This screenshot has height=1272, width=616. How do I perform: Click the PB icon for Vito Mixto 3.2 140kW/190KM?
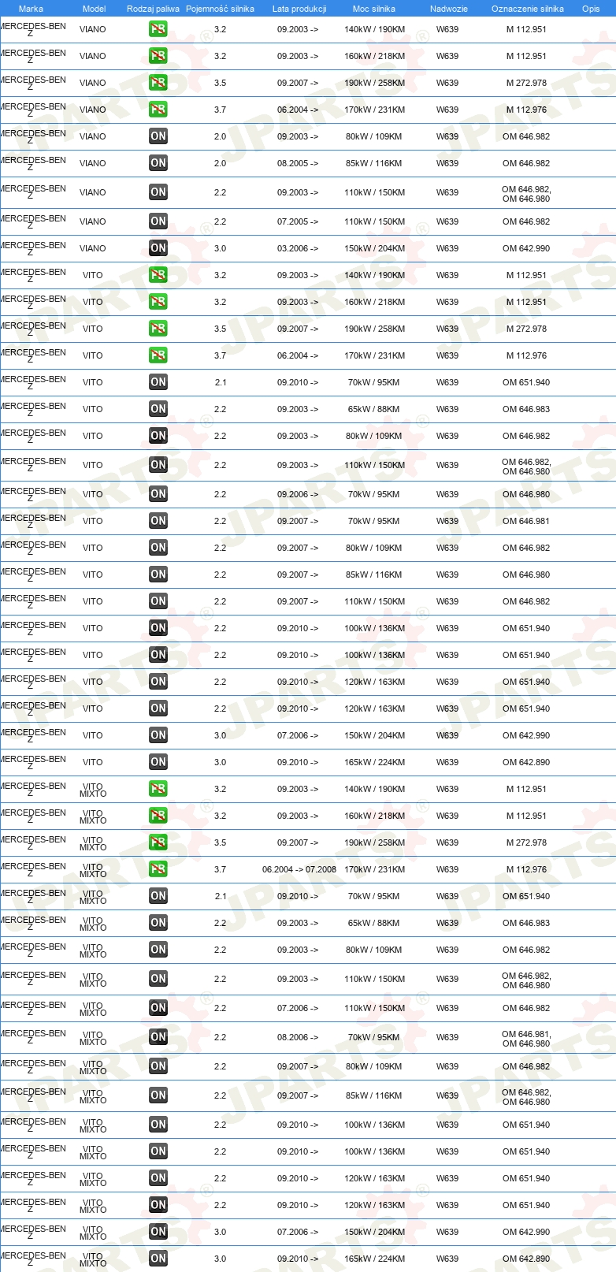[x=158, y=789]
